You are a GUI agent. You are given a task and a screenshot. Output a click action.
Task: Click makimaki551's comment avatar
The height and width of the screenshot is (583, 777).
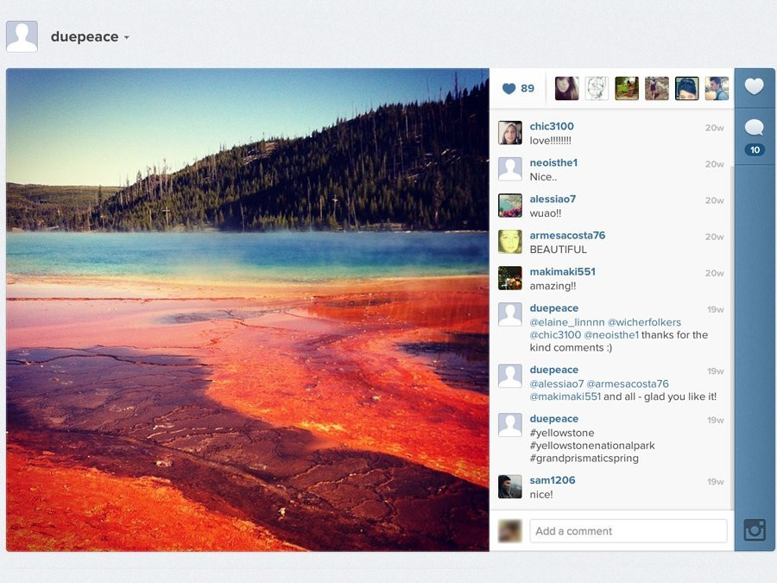510,278
